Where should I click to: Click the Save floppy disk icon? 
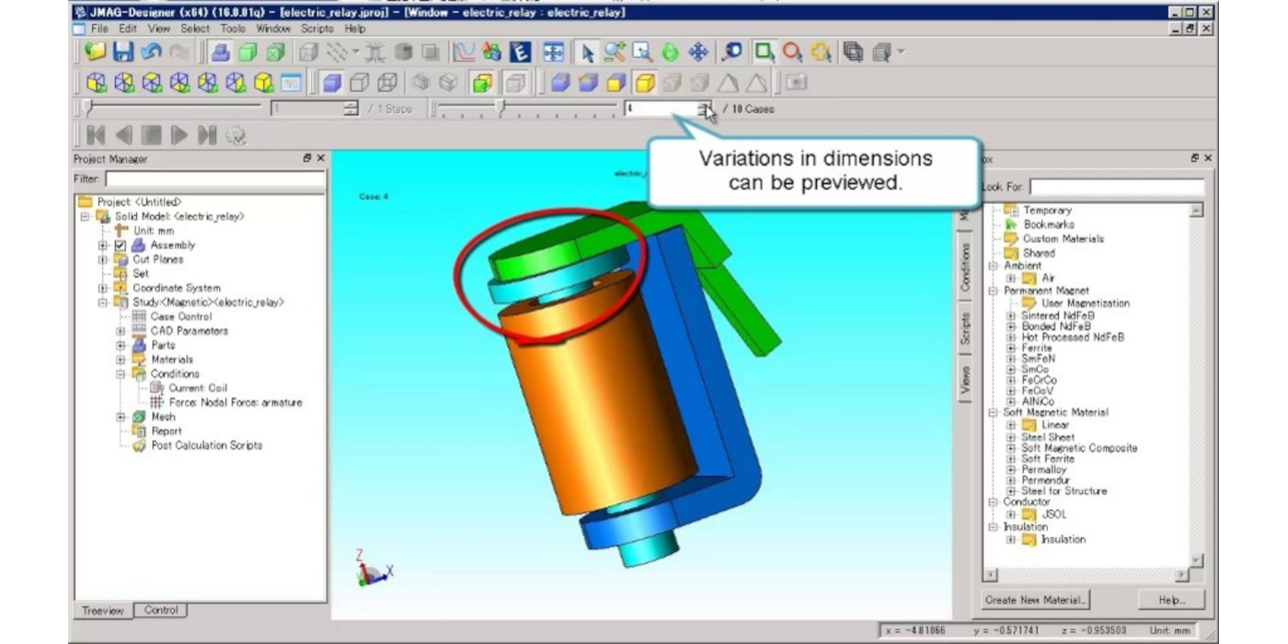(123, 52)
